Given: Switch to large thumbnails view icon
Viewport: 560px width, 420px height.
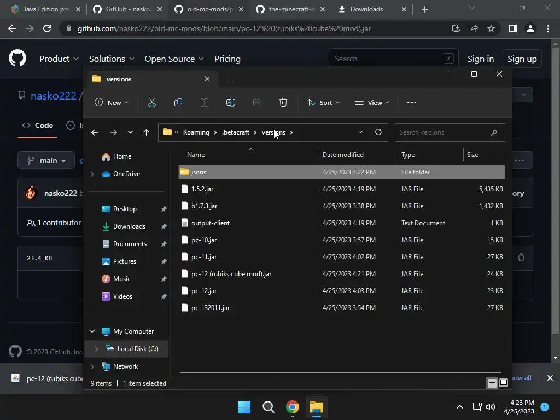Looking at the screenshot, I should point(504,383).
